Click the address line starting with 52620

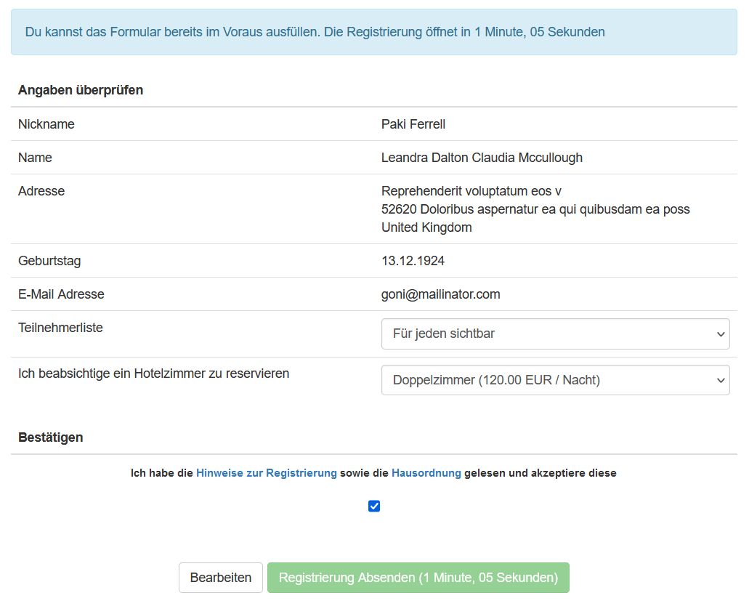click(x=535, y=209)
